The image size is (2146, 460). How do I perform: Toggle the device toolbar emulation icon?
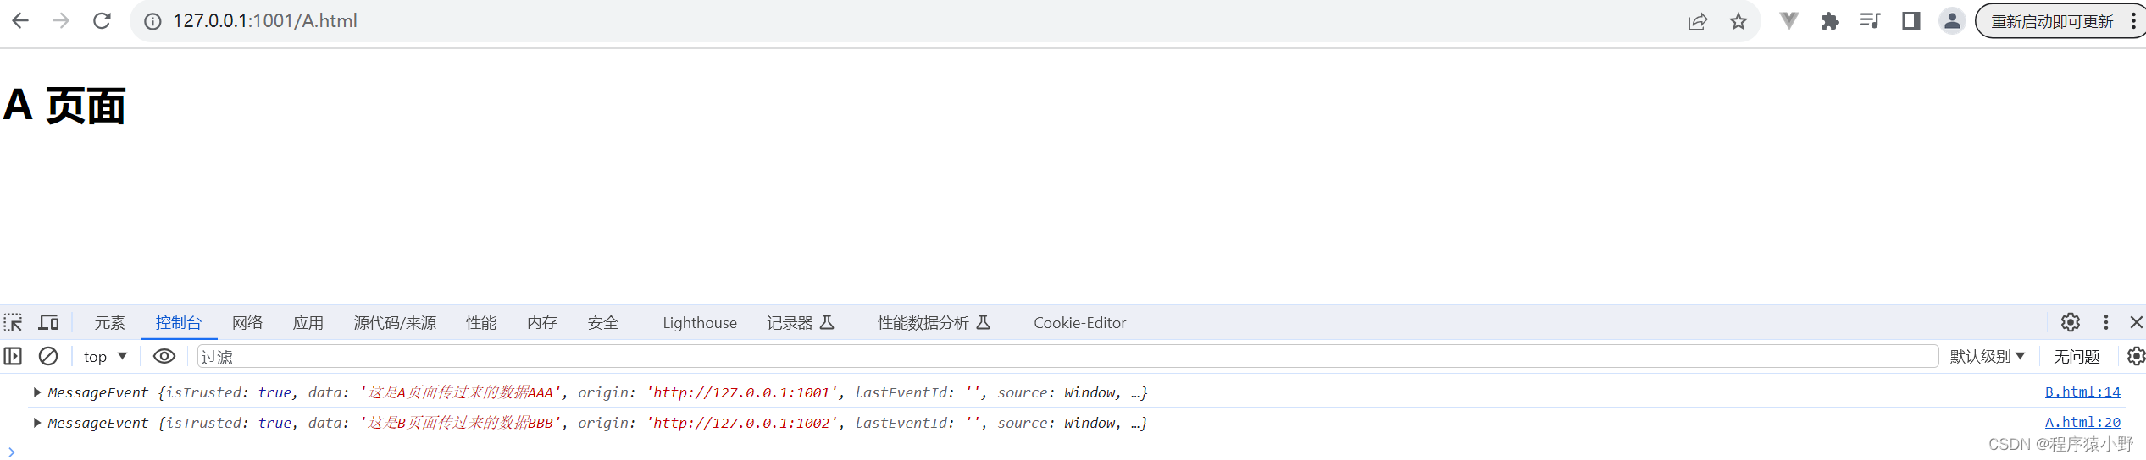pos(49,322)
